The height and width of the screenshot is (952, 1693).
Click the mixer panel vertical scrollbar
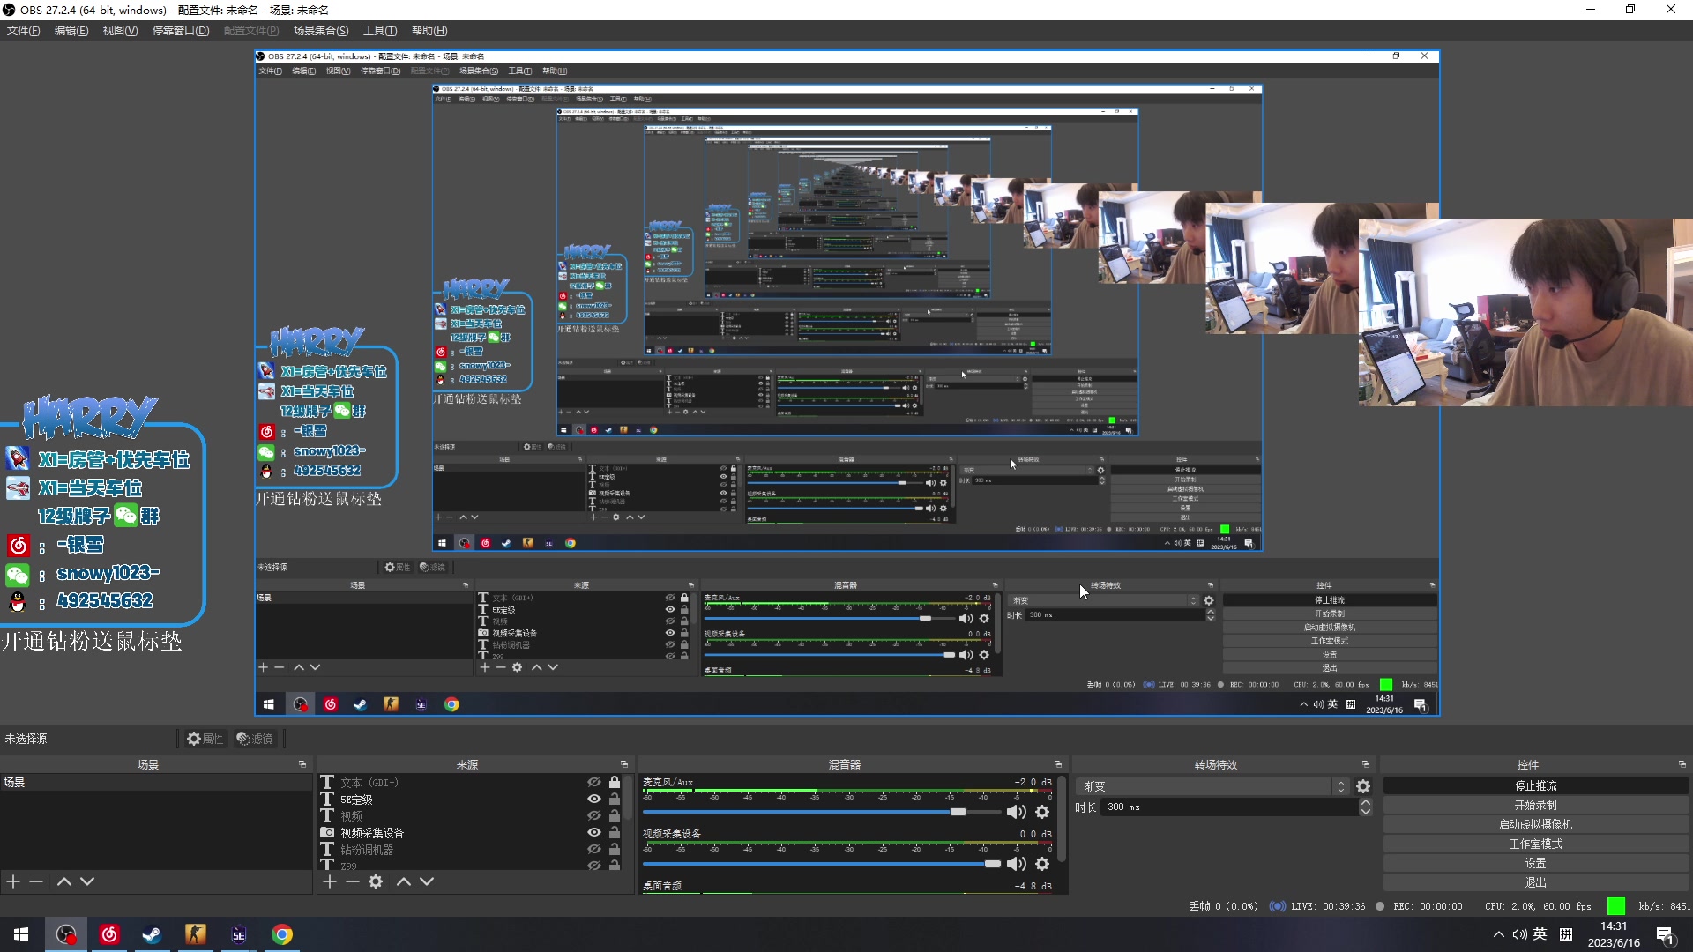point(1062,820)
